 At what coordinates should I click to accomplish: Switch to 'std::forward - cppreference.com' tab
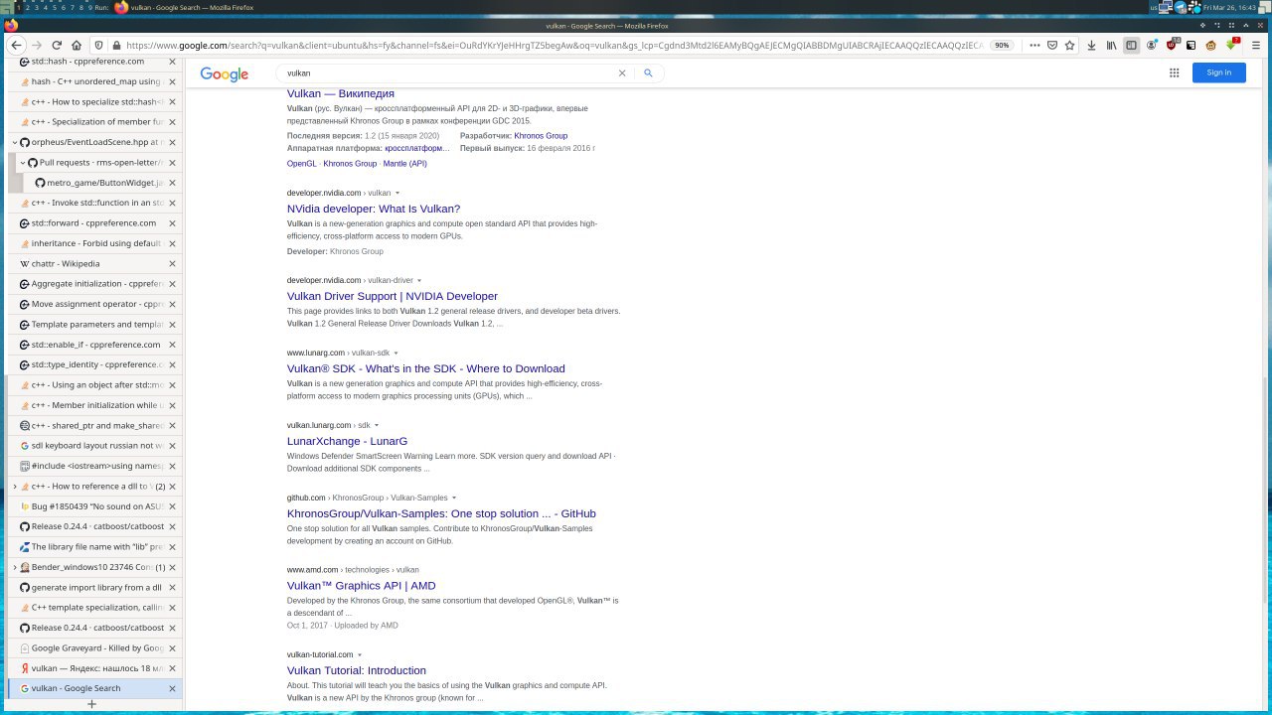click(x=93, y=223)
